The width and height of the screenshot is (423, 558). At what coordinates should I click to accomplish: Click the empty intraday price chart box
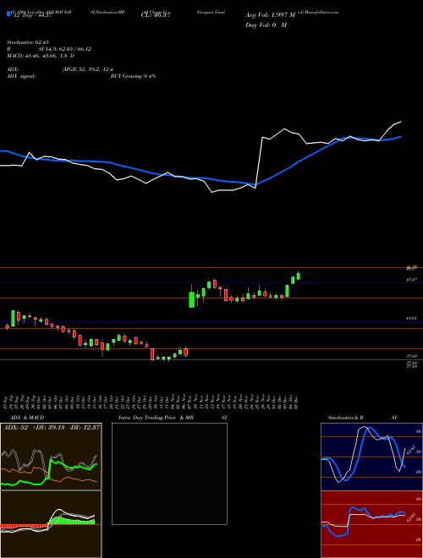(169, 473)
